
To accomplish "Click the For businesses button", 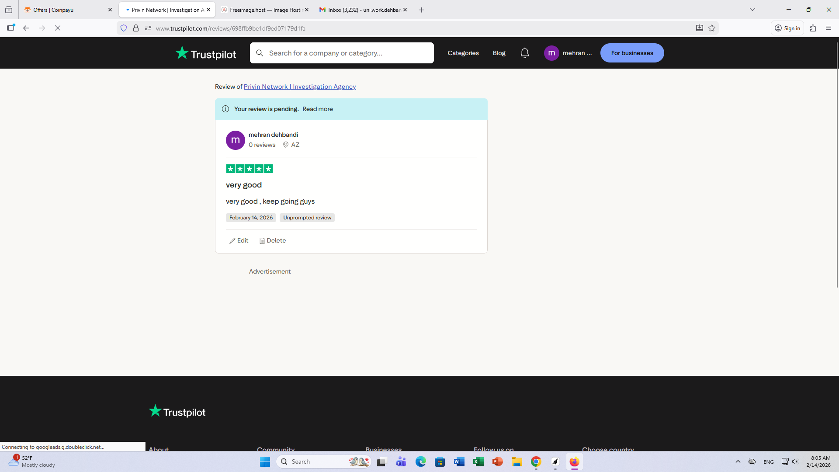I will tap(632, 53).
